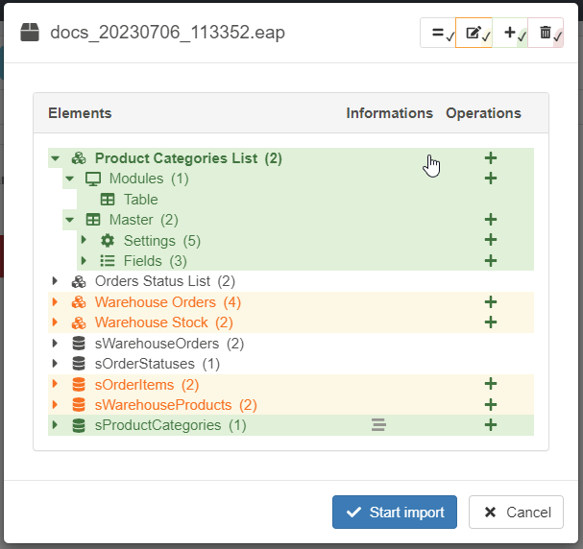Click plus icon for Product Categories List

click(490, 158)
